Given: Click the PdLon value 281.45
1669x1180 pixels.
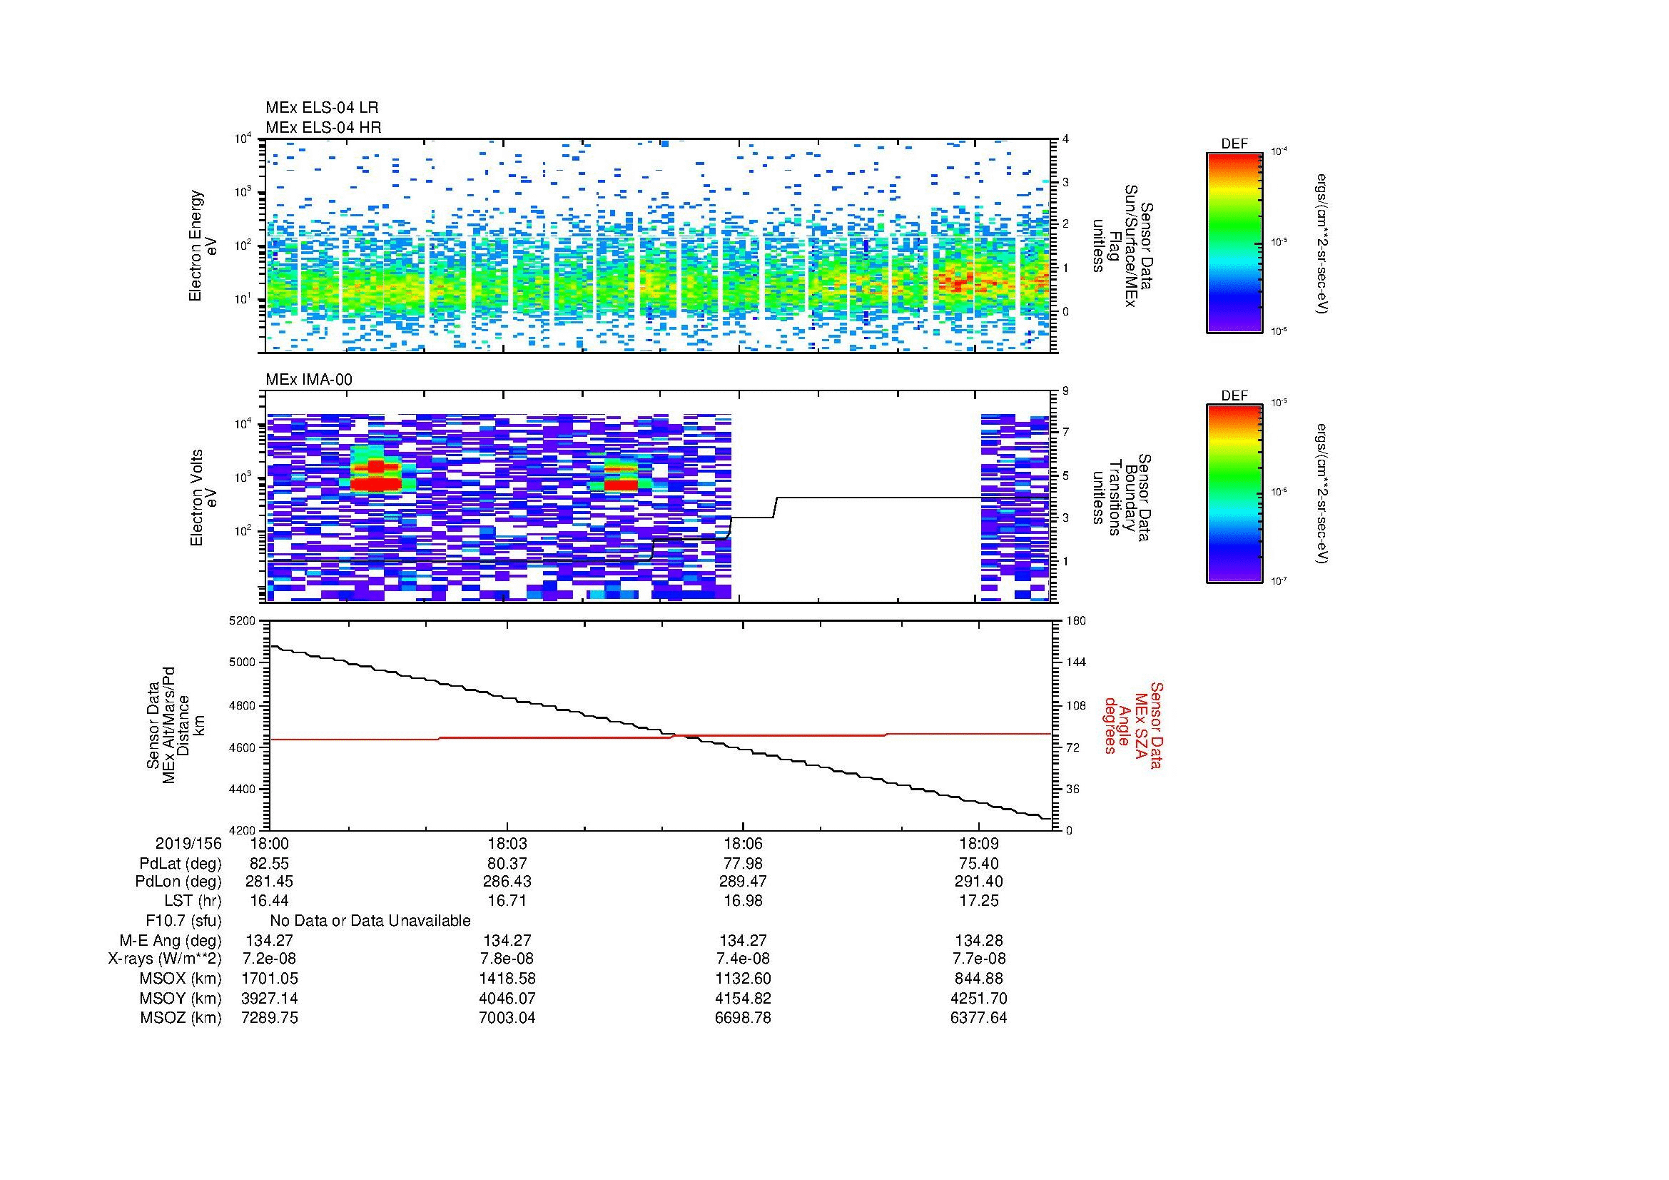Looking at the screenshot, I should point(269,882).
